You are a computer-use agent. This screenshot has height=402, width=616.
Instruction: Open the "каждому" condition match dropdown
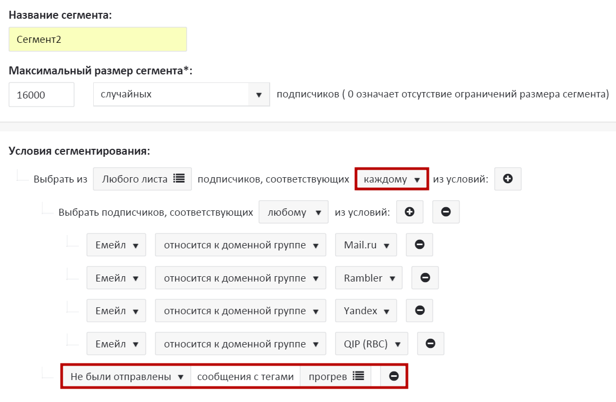[x=391, y=179]
